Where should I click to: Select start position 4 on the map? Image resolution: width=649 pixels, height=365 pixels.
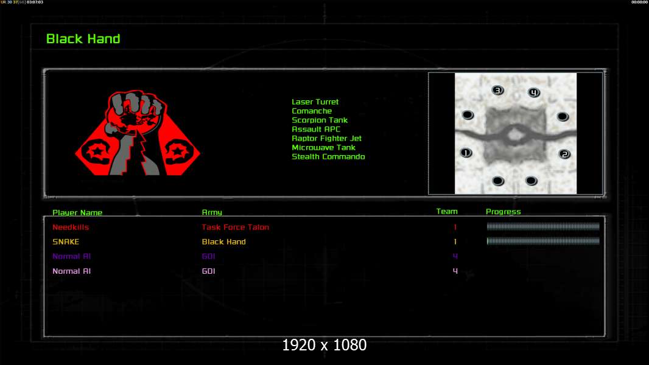(x=534, y=92)
